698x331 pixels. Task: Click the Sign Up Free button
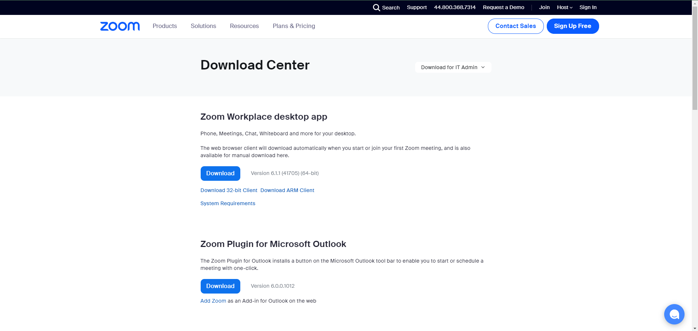coord(573,26)
